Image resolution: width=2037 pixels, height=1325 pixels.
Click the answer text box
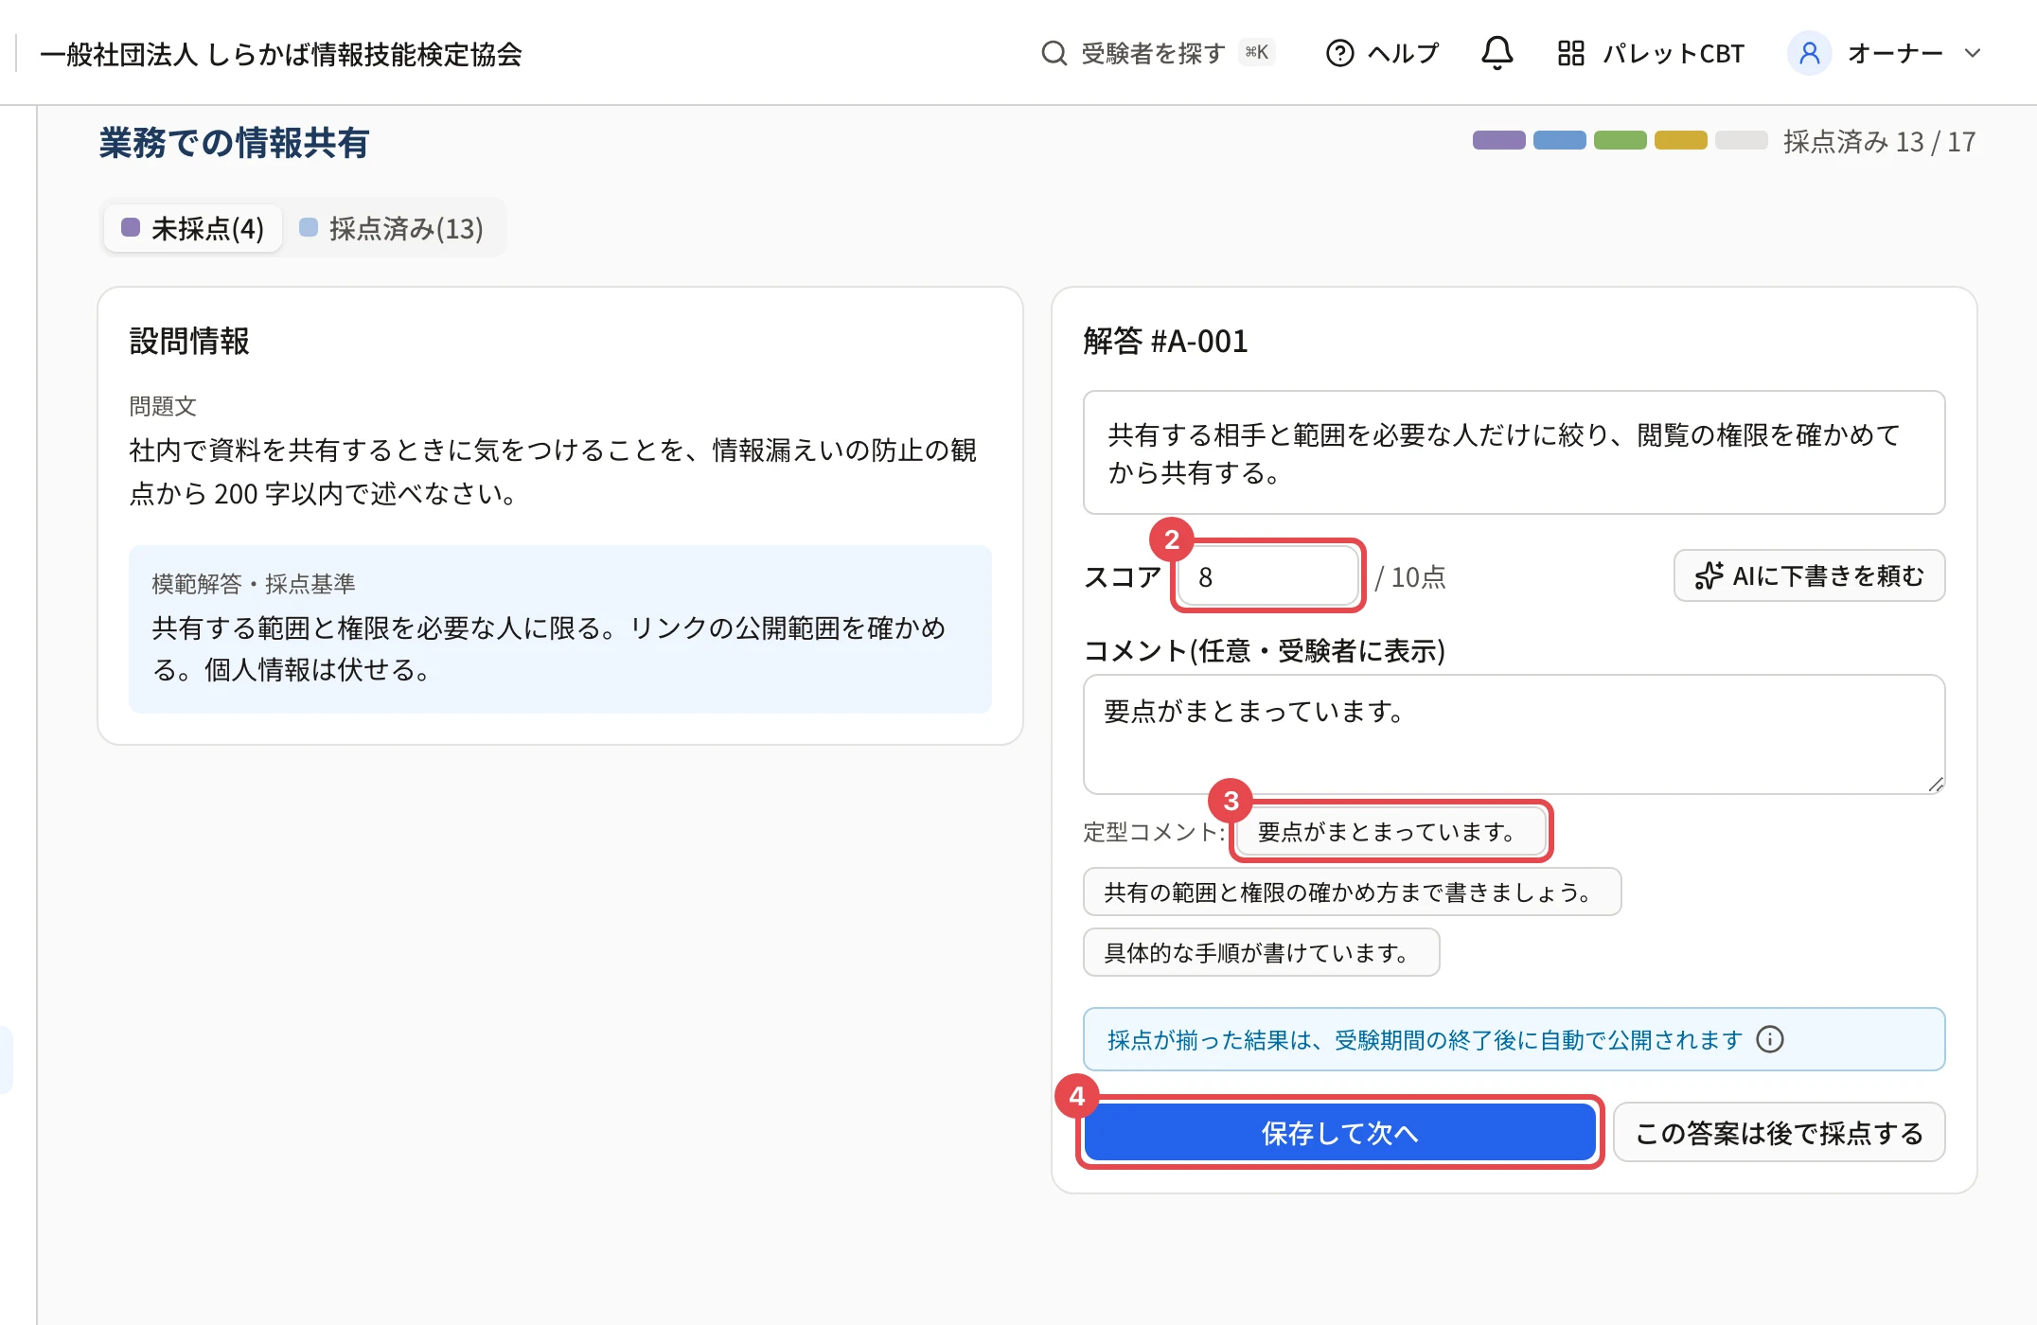click(x=1514, y=452)
